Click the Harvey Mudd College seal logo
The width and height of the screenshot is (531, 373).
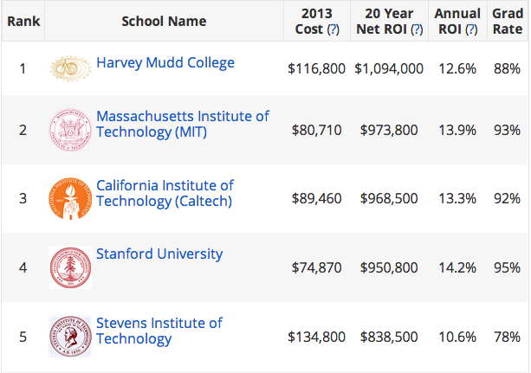click(x=70, y=68)
